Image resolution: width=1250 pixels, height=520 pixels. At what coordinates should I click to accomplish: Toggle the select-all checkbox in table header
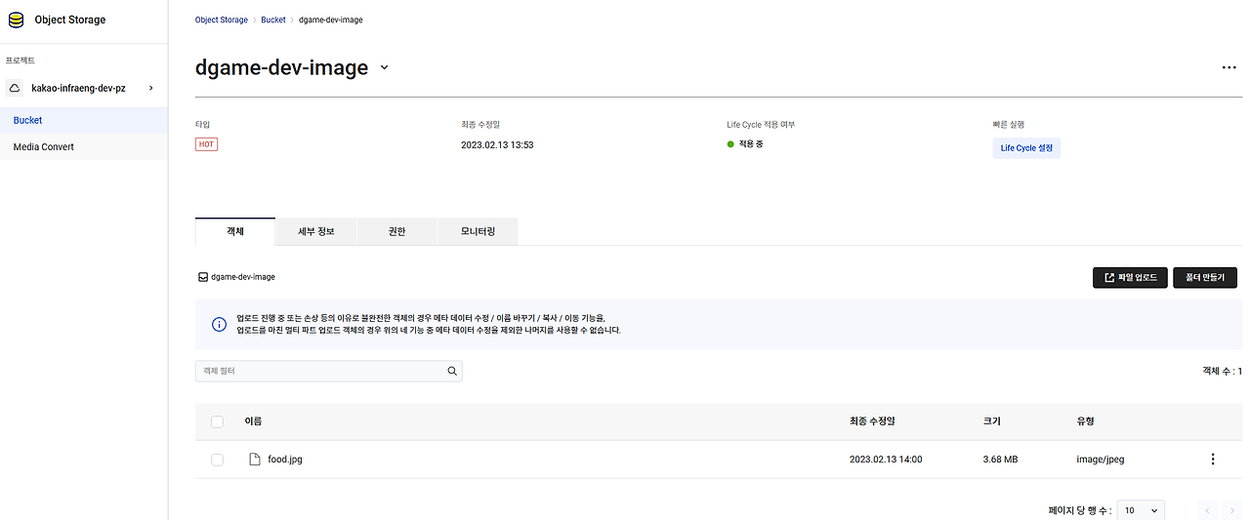pos(217,421)
